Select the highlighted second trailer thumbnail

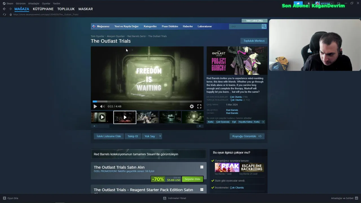[125, 117]
